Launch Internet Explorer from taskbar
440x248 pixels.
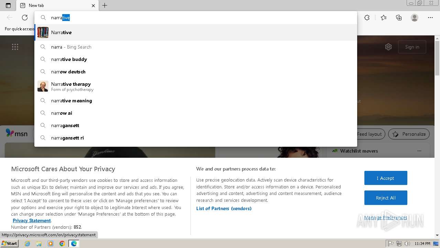click(x=27, y=244)
